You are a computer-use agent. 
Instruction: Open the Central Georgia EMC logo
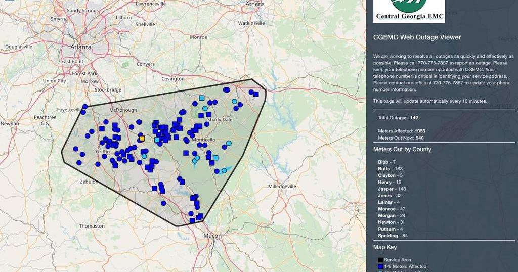(409, 11)
